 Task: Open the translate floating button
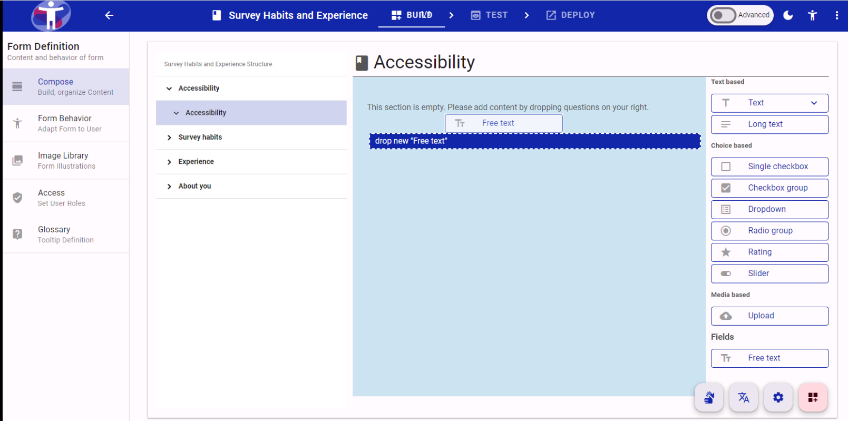744,397
